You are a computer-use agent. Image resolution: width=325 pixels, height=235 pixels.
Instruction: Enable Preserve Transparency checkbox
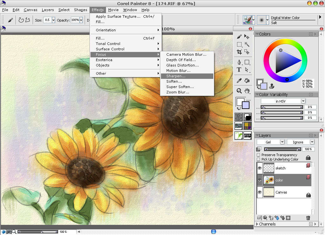point(258,155)
